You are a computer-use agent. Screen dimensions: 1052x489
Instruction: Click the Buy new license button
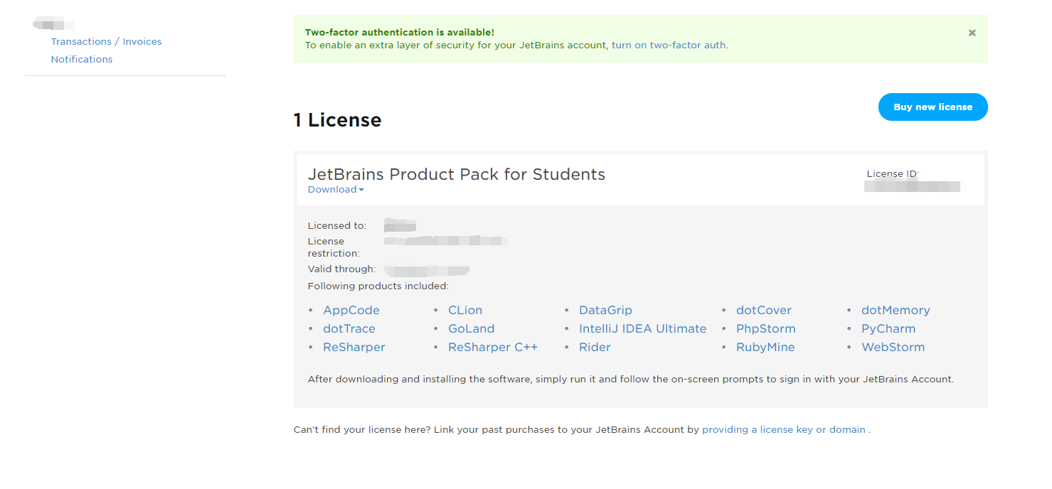(933, 107)
